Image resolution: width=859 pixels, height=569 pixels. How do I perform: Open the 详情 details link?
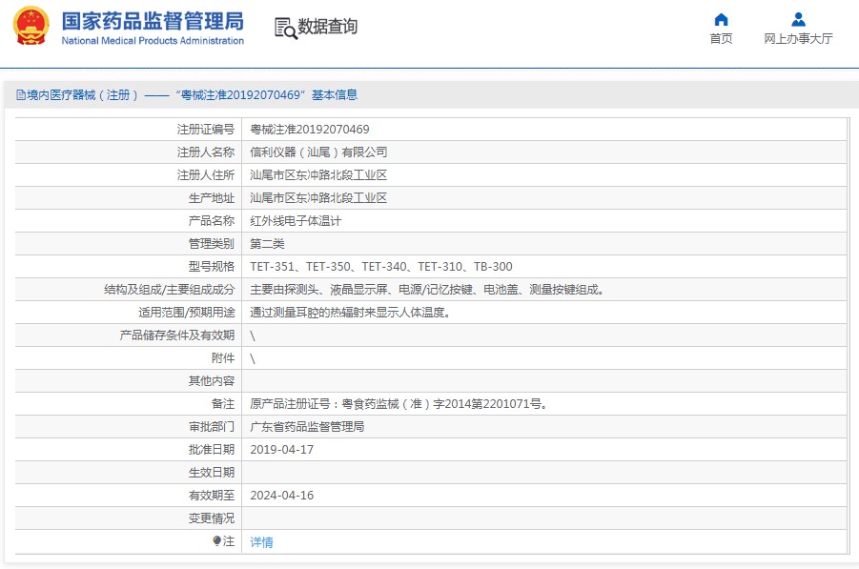261,542
